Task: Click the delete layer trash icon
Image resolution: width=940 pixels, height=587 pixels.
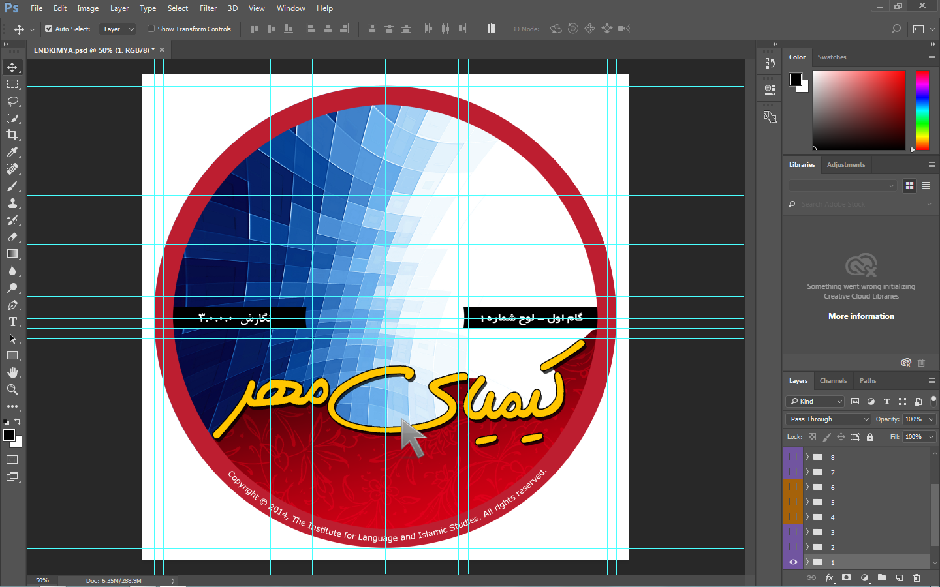Action: (916, 578)
